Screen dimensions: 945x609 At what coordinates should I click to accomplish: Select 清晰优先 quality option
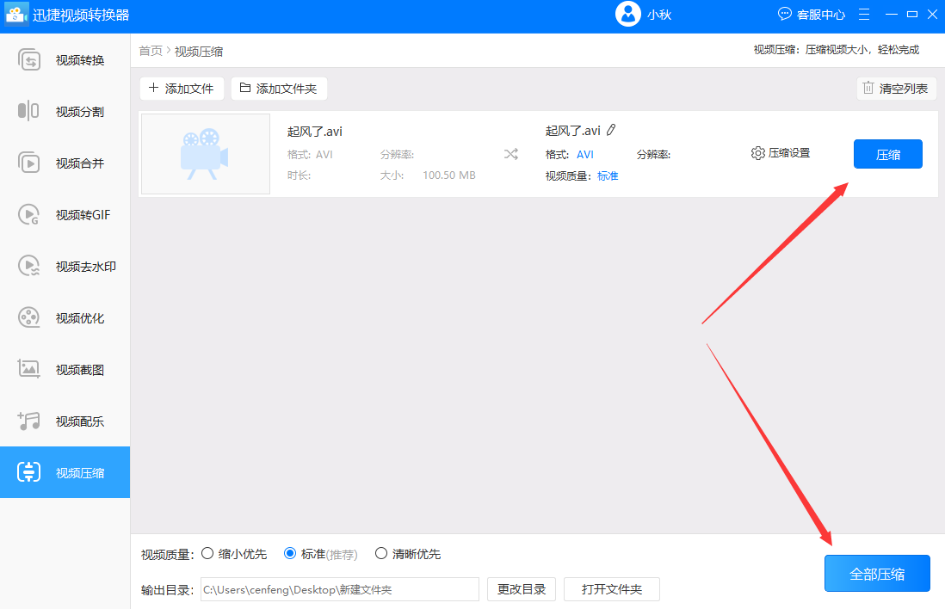(x=408, y=554)
